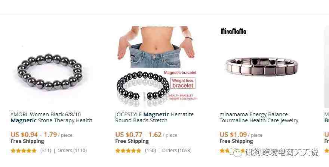Open Orders (1058) for JOCESTYLE bracelet
Viewport: 329px width, 167px height.
click(x=177, y=151)
